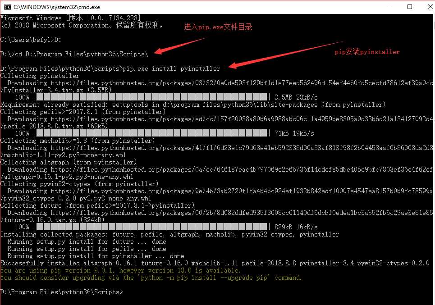Screen dimensions: 435x305
Task: Click the 'cd D:\Program Files\python36\Scripts\' command
Action: [82, 54]
